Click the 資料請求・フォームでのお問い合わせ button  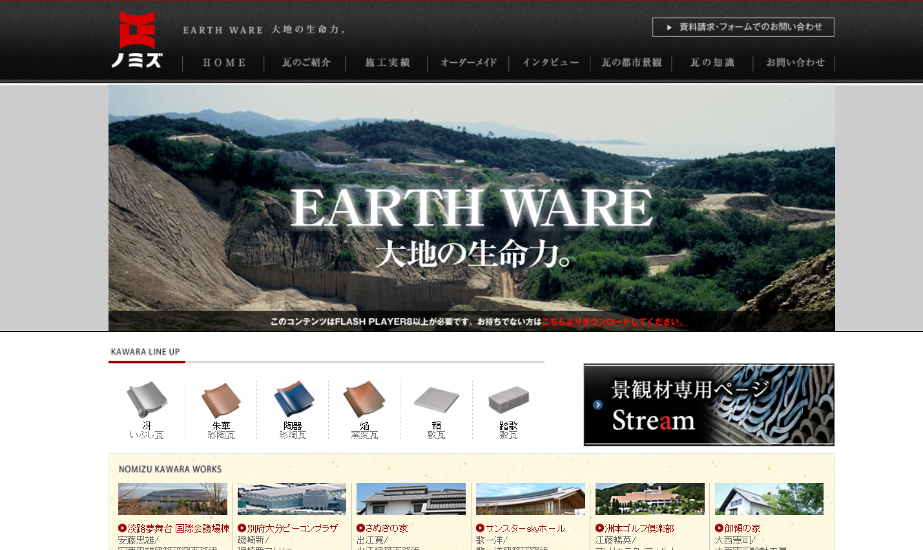pyautogui.click(x=743, y=26)
